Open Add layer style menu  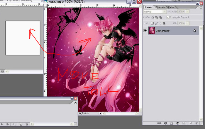(165, 123)
